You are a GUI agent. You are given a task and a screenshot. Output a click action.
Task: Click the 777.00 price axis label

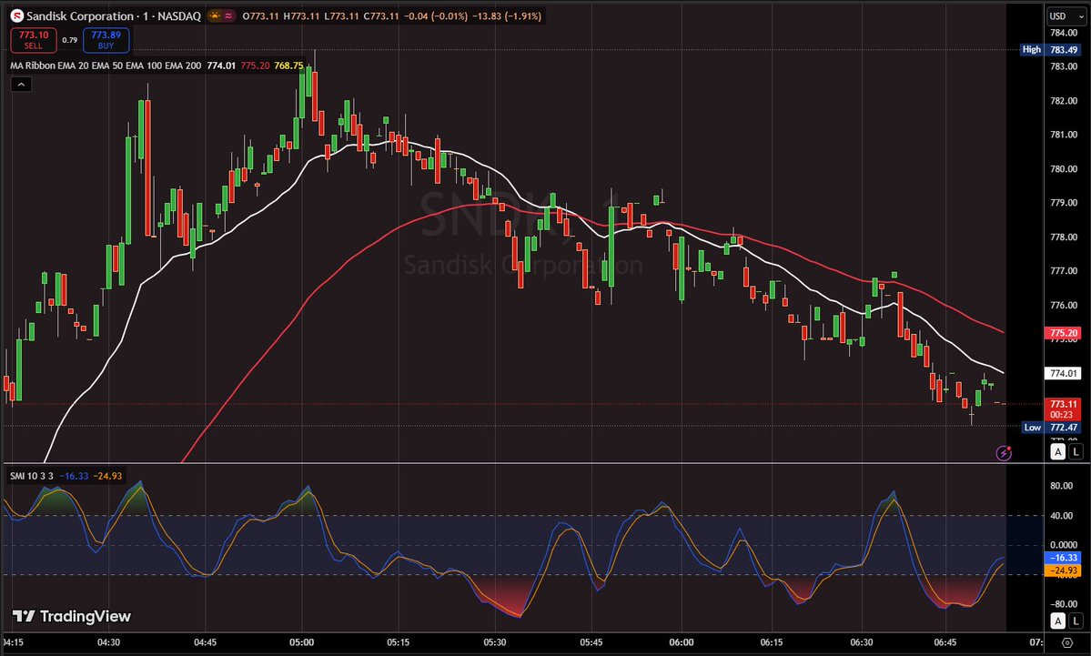(x=1064, y=270)
